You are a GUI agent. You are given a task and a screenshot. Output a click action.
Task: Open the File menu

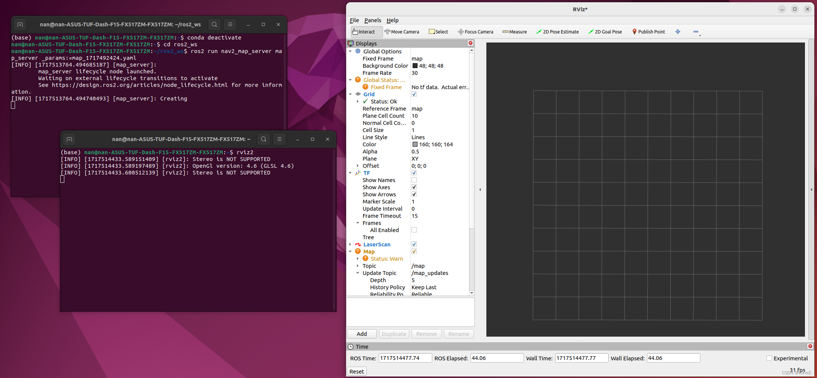(x=354, y=20)
